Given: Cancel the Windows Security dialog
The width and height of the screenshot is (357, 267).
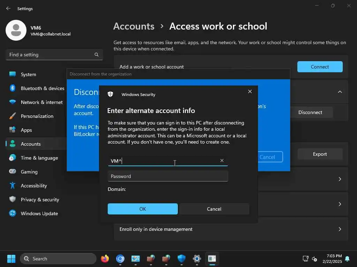Looking at the screenshot, I should pos(214,209).
